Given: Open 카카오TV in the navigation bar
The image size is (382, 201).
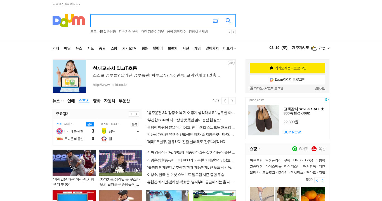Looking at the screenshot, I should click(129, 48).
